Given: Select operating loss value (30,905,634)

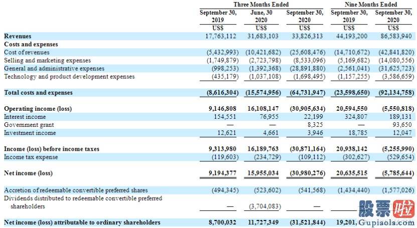Looking at the screenshot, I should click(308, 109).
